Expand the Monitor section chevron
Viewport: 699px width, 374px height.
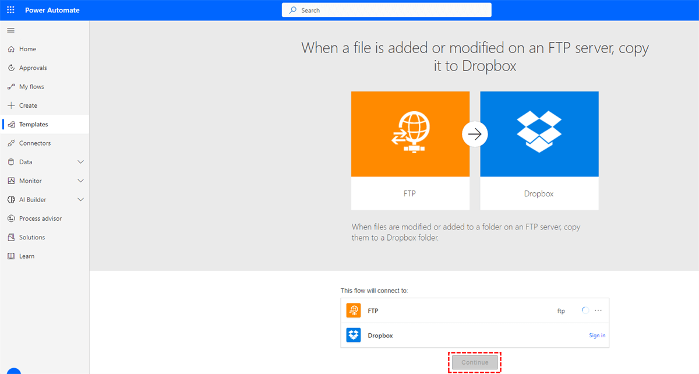pos(81,181)
